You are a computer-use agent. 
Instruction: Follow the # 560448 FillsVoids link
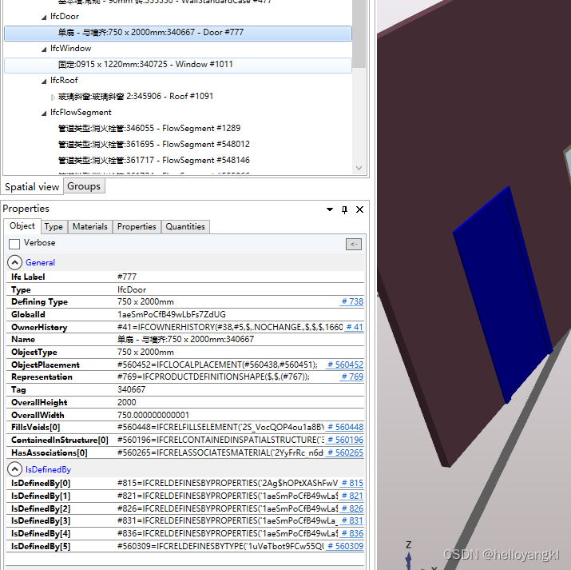tap(345, 427)
